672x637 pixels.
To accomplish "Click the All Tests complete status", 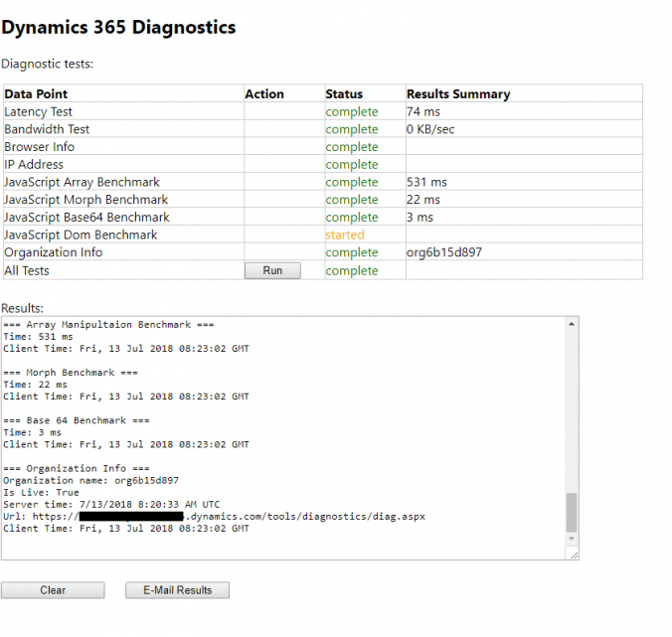I will coord(352,270).
